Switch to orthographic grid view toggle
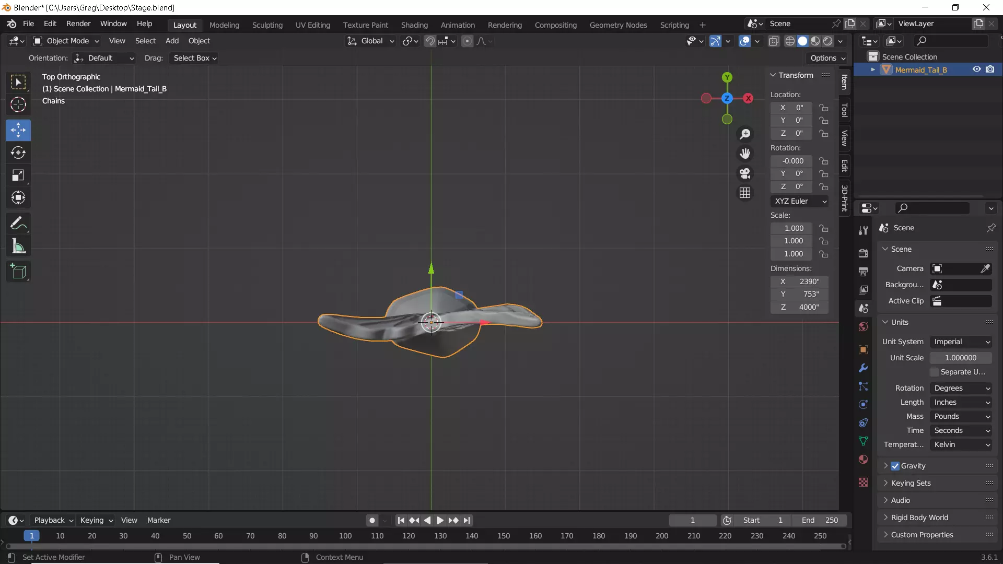Screen dimensions: 1003x564 (x=745, y=193)
